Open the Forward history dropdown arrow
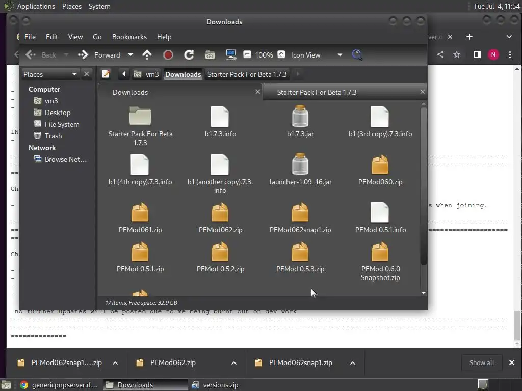 point(130,55)
